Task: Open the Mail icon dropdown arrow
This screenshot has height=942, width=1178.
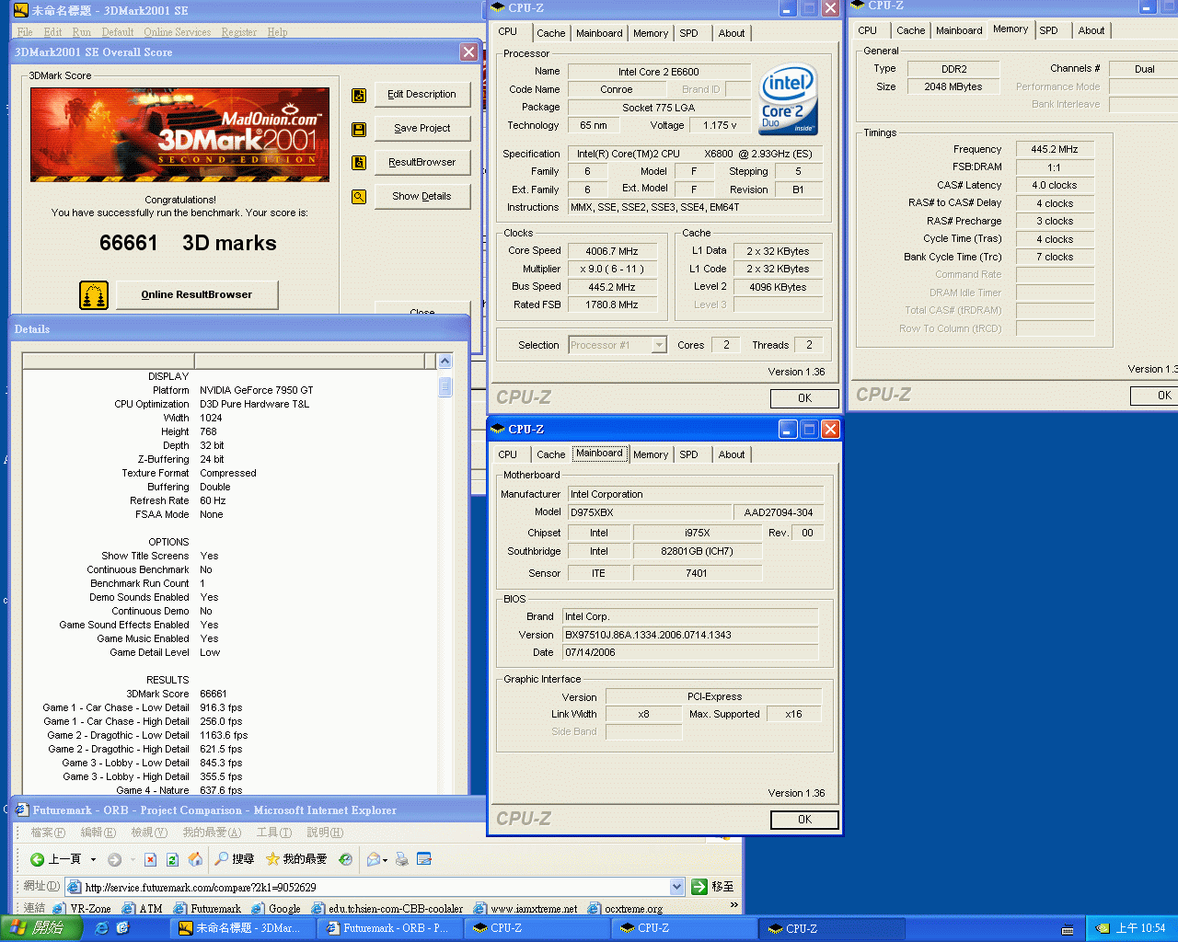Action: (385, 859)
